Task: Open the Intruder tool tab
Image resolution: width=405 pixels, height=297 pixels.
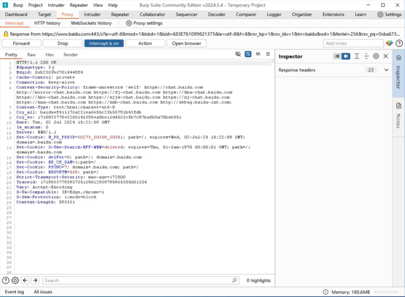Action: point(92,14)
